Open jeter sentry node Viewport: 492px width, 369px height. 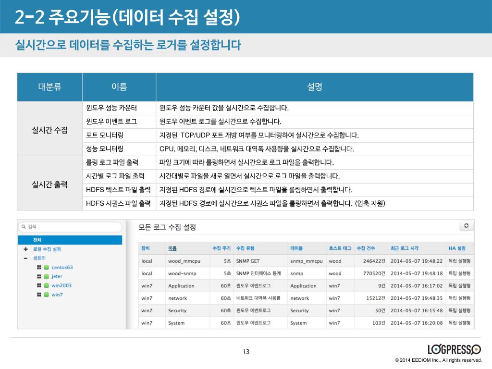tap(57, 276)
